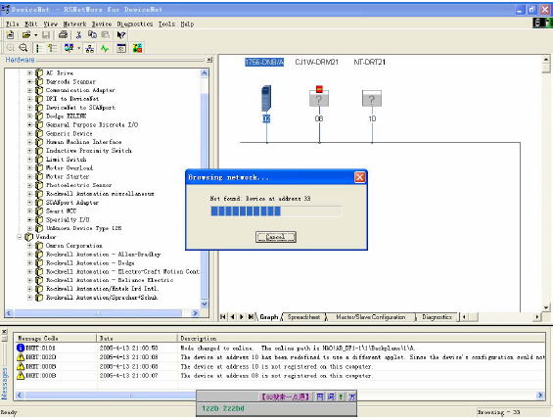Click the Open folder toolbar icon
This screenshot has height=420, width=553.
[x=26, y=35]
